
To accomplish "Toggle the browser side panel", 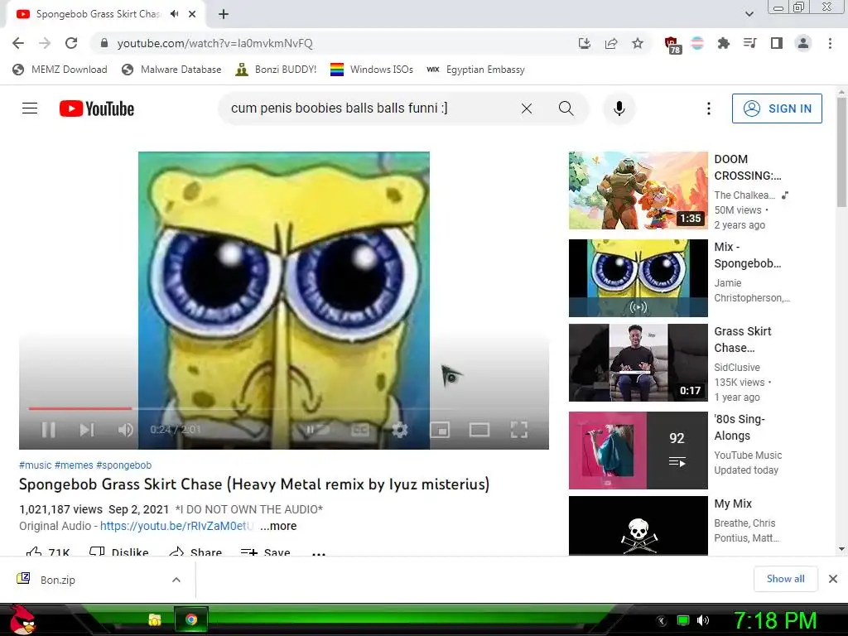I will coord(777,43).
